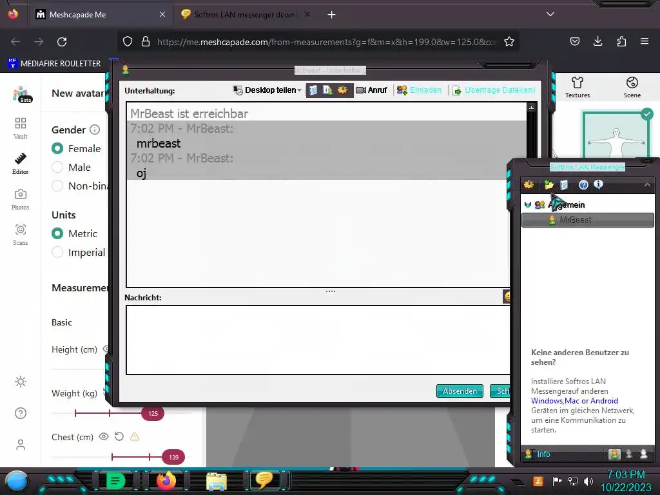Screen dimensions: 660x495
Task: Open the Editor ruler section in sidebar
Action: pos(20,164)
